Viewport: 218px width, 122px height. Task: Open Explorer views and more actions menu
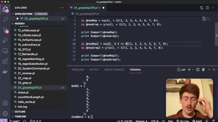click(x=62, y=8)
